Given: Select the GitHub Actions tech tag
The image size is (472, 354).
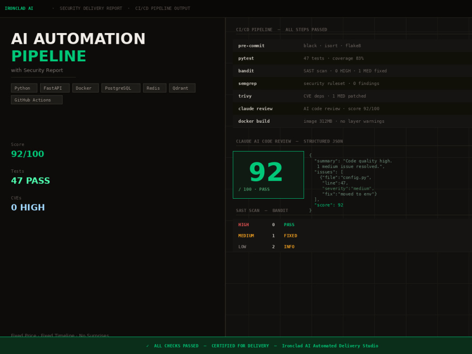Looking at the screenshot, I should 37,100.
